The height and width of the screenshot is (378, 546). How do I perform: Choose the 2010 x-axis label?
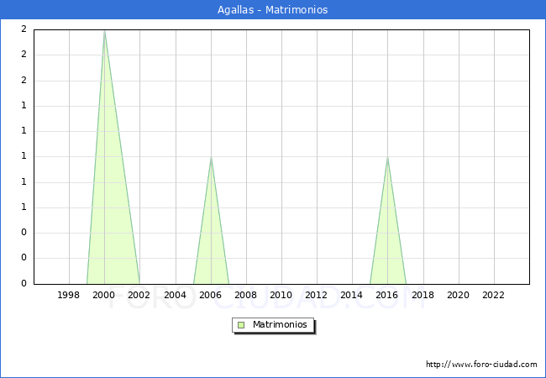[281, 295]
